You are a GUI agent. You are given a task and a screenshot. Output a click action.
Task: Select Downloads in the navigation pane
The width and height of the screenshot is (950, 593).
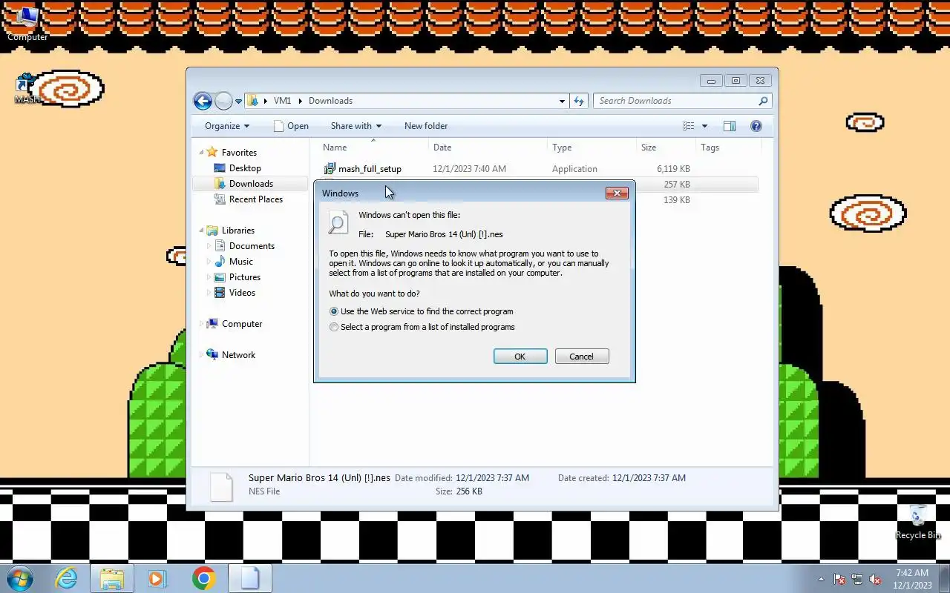pyautogui.click(x=251, y=184)
